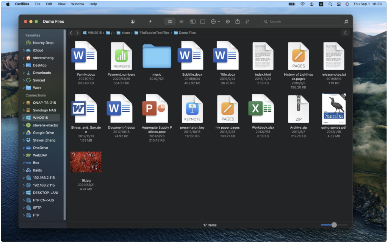Open the File menu
The image size is (388, 243).
[x=38, y=4]
